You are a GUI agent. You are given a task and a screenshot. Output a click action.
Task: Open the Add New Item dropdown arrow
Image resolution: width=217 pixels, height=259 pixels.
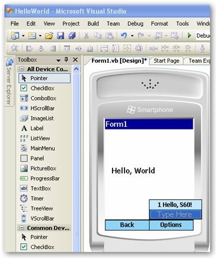[x=40, y=36]
